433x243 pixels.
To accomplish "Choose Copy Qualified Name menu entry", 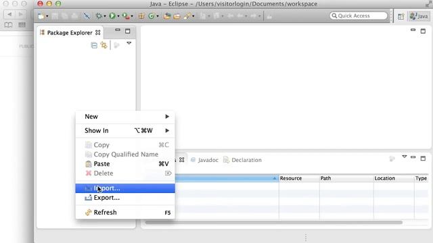I will click(125, 155).
